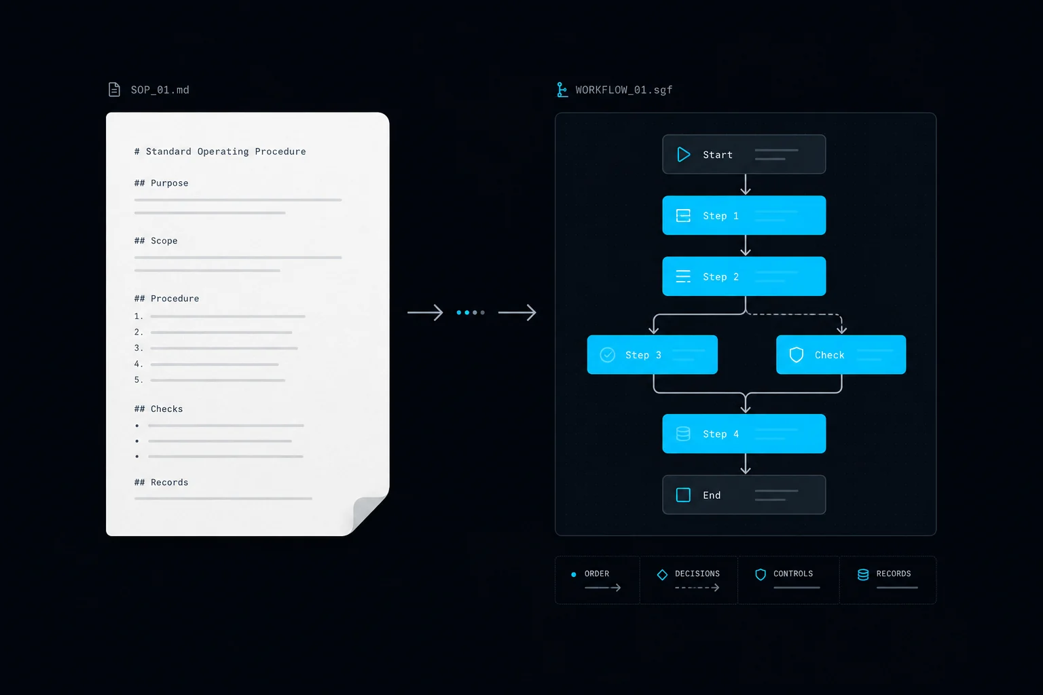Click the '## Procedure' heading
The width and height of the screenshot is (1043, 695).
167,299
